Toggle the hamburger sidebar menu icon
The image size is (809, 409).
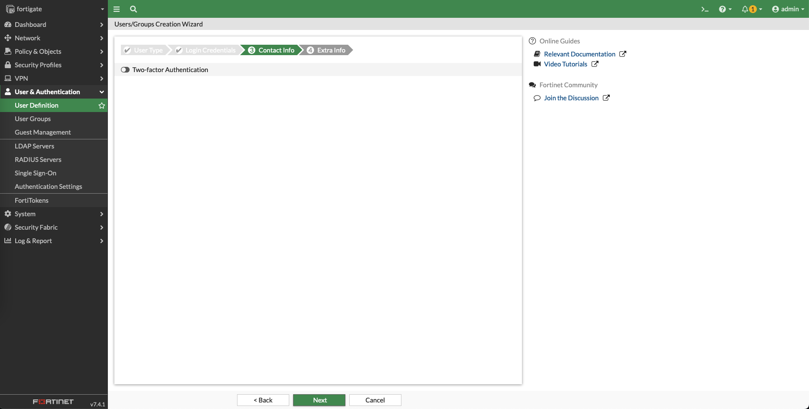pos(117,9)
